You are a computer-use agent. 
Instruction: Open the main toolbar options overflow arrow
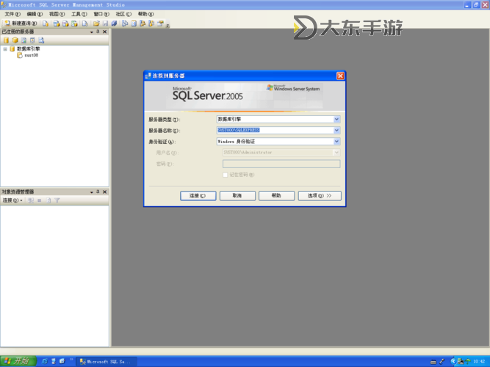[167, 25]
